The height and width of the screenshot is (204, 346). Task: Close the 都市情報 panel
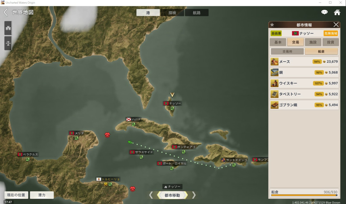point(336,25)
